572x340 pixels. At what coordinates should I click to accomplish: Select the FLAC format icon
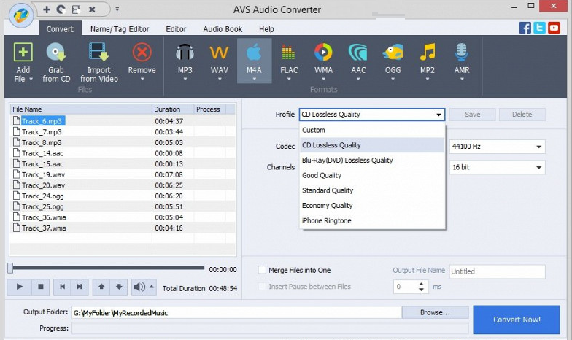click(x=289, y=53)
